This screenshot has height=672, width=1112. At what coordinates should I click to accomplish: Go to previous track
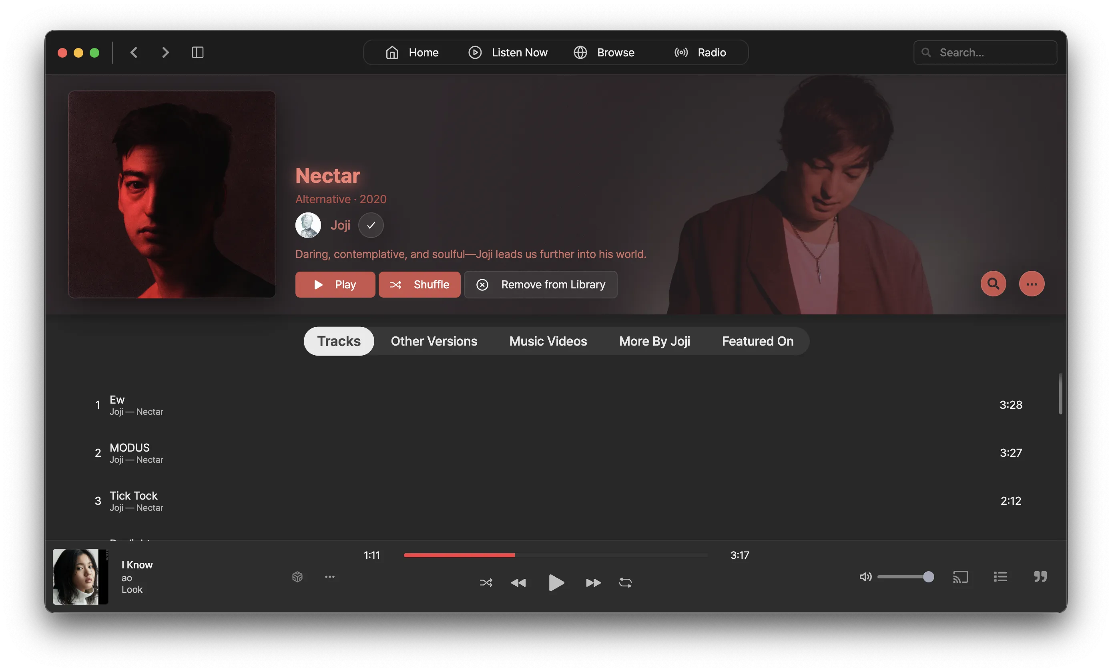[x=518, y=583]
